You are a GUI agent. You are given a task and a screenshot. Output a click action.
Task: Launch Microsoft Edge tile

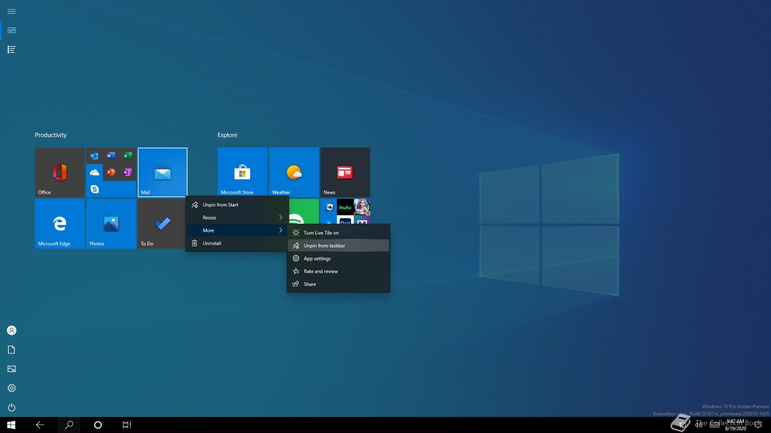tap(59, 223)
